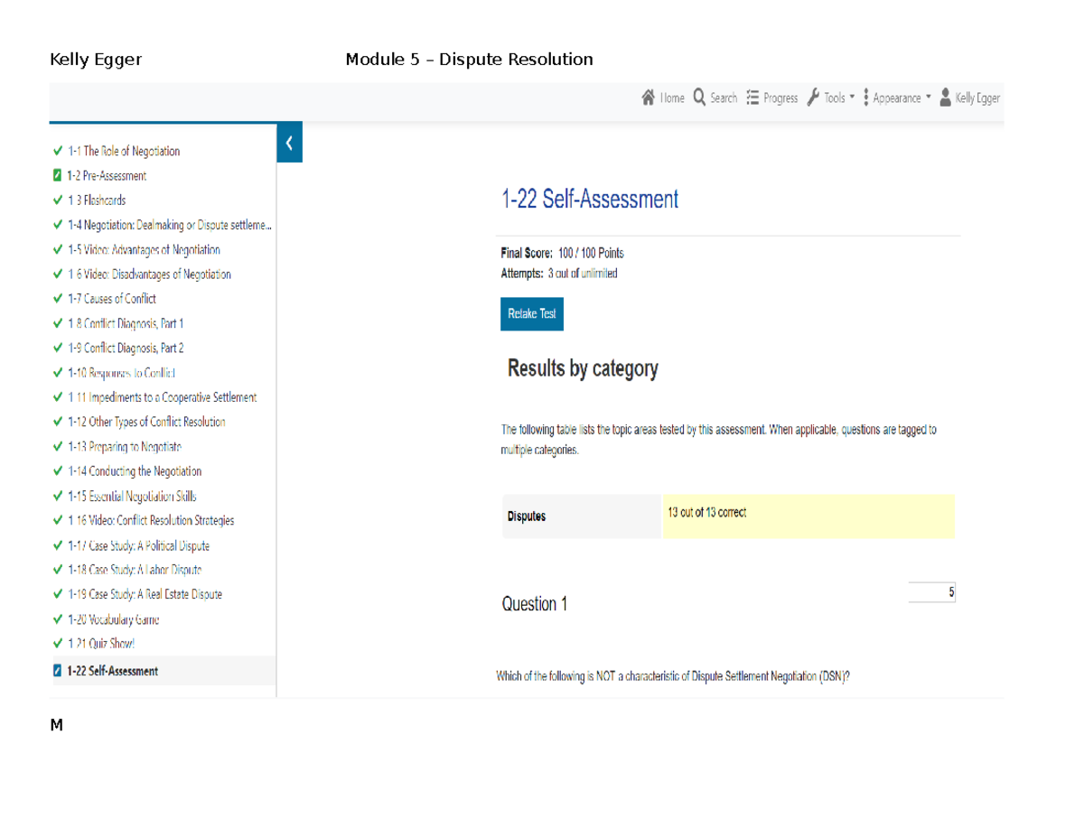
Task: Click the Question 1 score field showing 5
Action: click(931, 591)
